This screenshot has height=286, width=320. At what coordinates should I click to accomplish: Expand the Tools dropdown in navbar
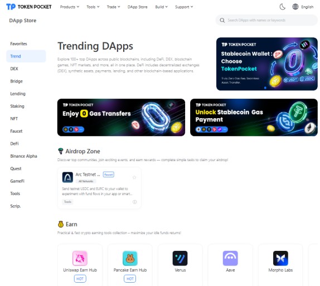[93, 7]
